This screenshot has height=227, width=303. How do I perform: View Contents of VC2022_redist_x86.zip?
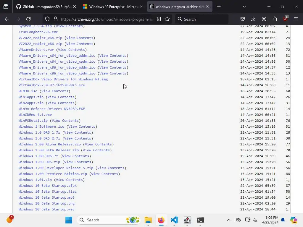80,44
